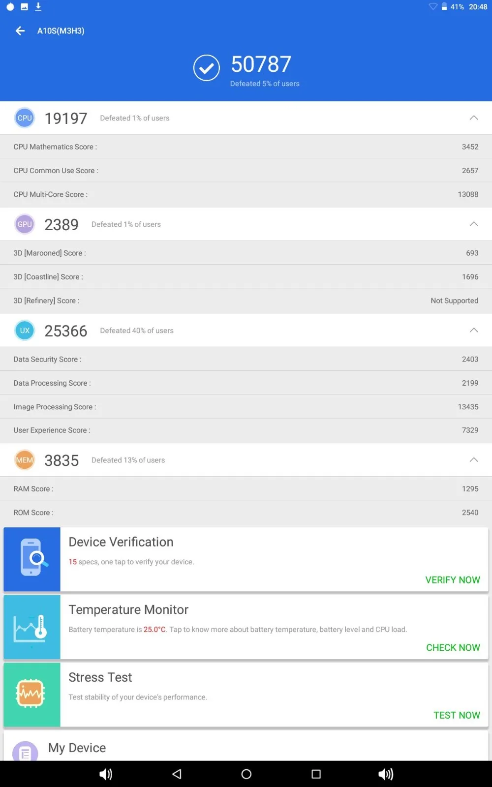Tap CHECK NOW for battery temperature
Viewport: 492px width, 787px height.
click(453, 648)
